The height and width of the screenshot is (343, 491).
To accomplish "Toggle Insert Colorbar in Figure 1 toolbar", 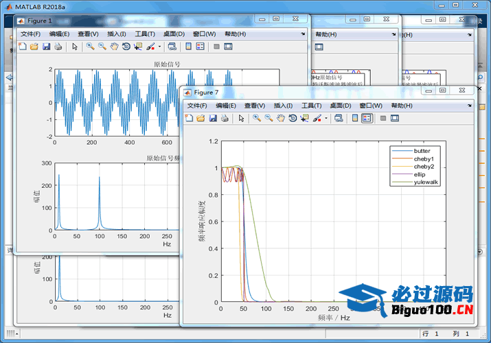I will 187,47.
